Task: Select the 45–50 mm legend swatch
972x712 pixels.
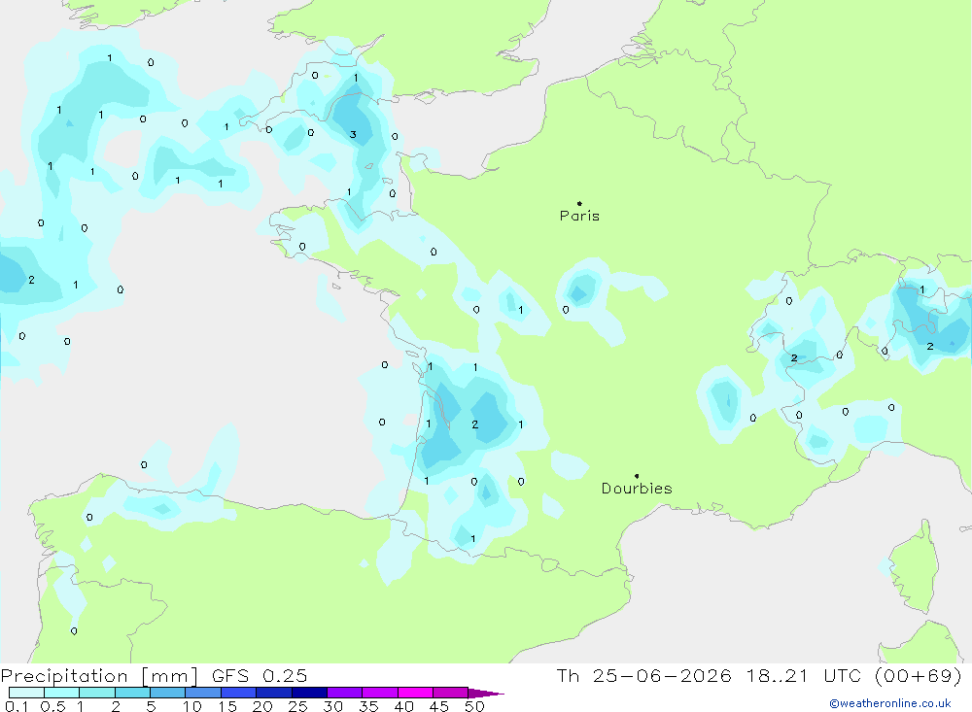Action: click(x=451, y=693)
